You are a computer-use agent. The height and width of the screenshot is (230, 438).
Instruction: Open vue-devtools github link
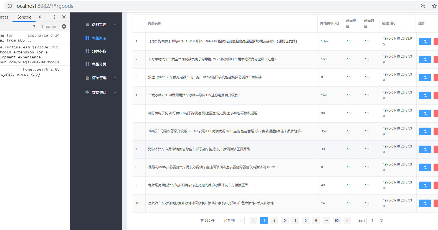pyautogui.click(x=29, y=62)
